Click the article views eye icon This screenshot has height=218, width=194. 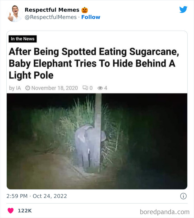click(100, 88)
